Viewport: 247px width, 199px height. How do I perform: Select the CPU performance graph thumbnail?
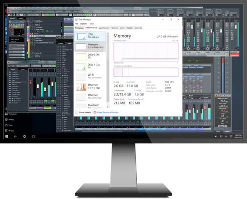[x=81, y=37]
